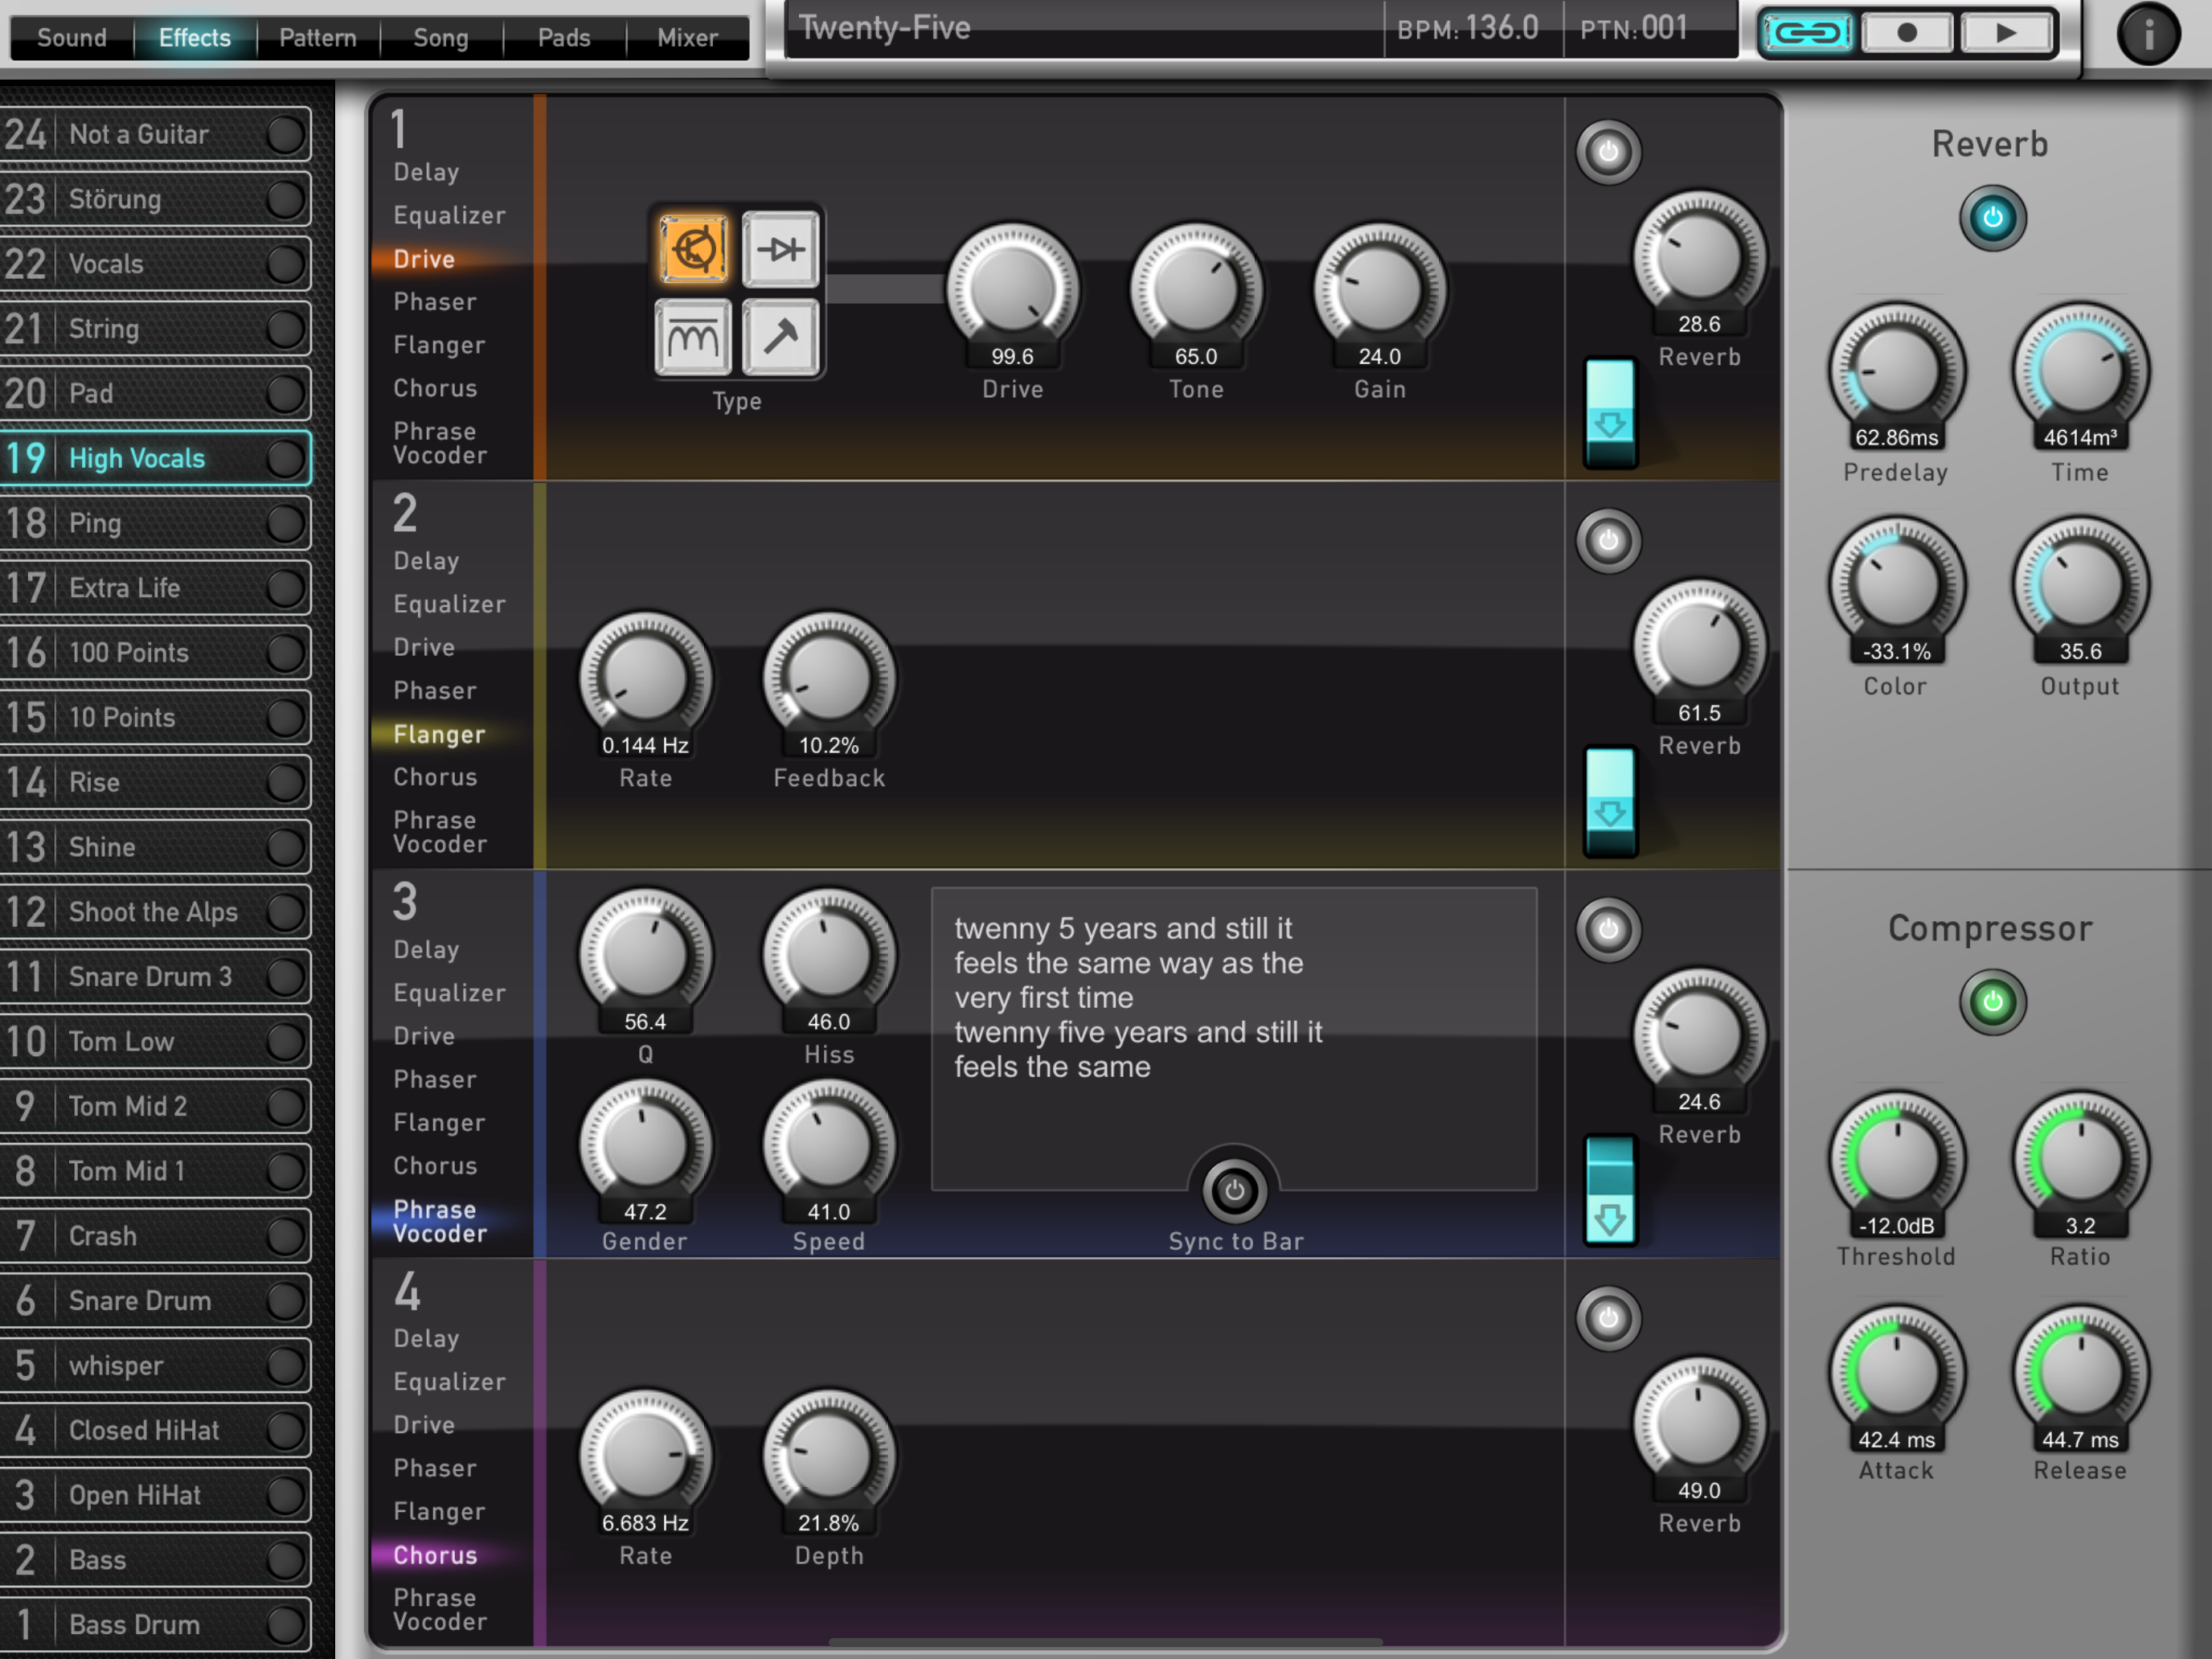Select track 24 Not a Guitar
Screen dimensions: 2212x1659
(x=155, y=134)
